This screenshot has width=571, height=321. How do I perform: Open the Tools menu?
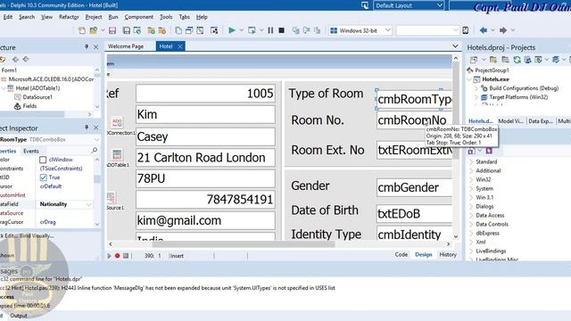tap(166, 17)
